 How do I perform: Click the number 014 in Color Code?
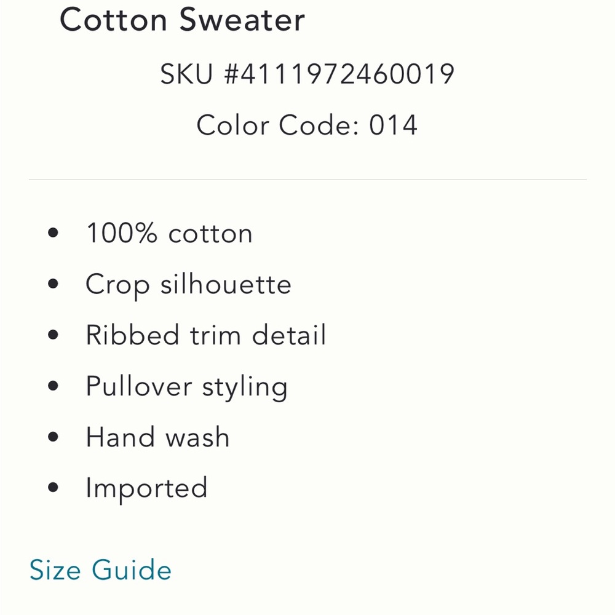tap(393, 125)
